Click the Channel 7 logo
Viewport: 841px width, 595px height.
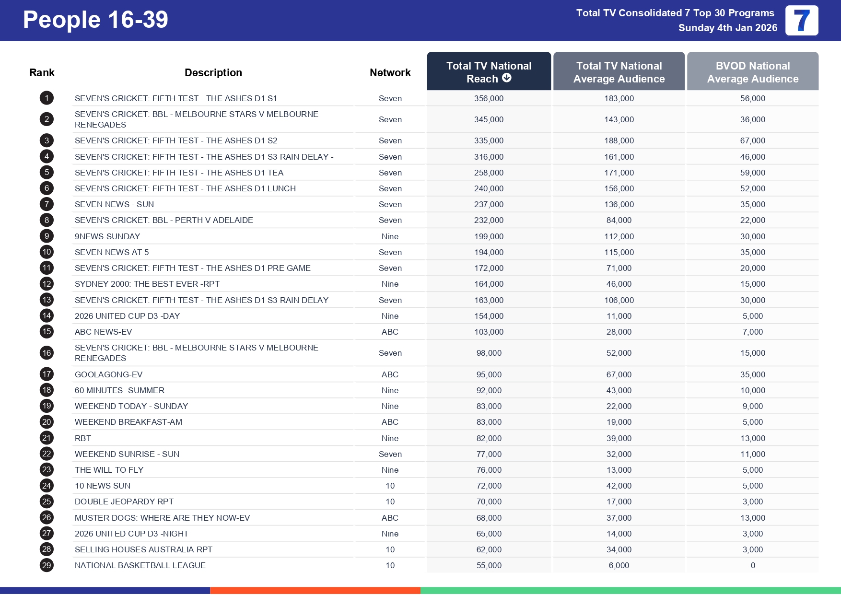click(x=803, y=21)
